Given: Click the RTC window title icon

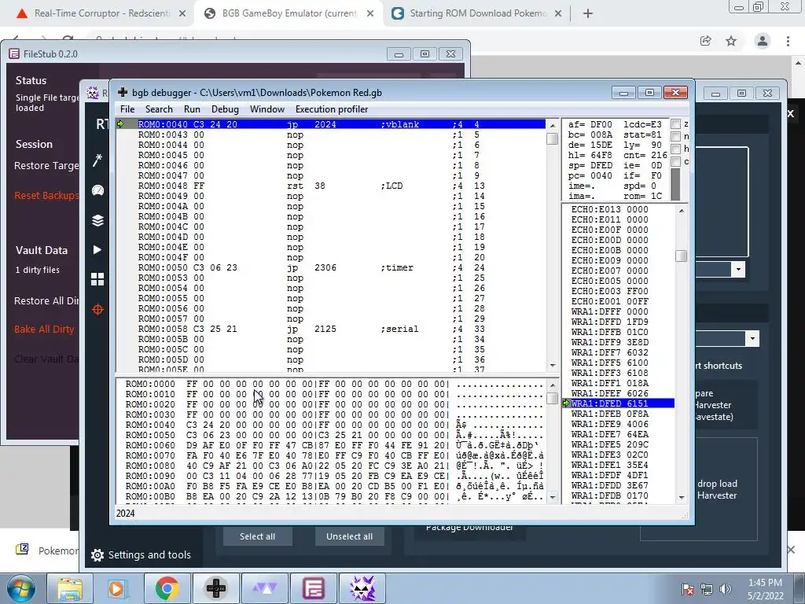Looking at the screenshot, I should [x=93, y=93].
